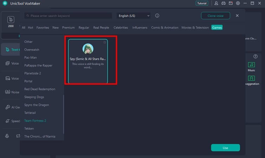Open the settings gear icon
Image resolution: width=265 pixels, height=158 pixels.
238,3
